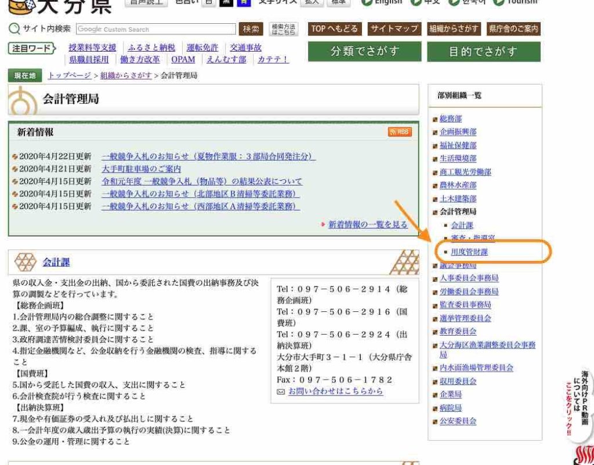Image resolution: width=594 pixels, height=465 pixels.
Task: Click the Tourism green arrow icon
Action: coord(498,2)
